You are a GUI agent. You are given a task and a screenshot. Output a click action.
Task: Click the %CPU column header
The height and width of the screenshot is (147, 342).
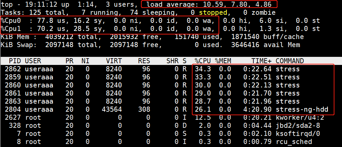click(x=203, y=61)
